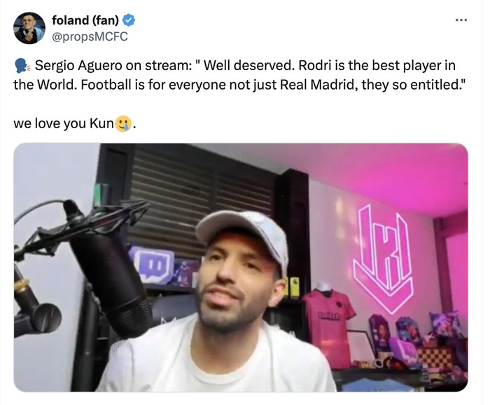Click the purple Twitch logo sign in video

[152, 265]
